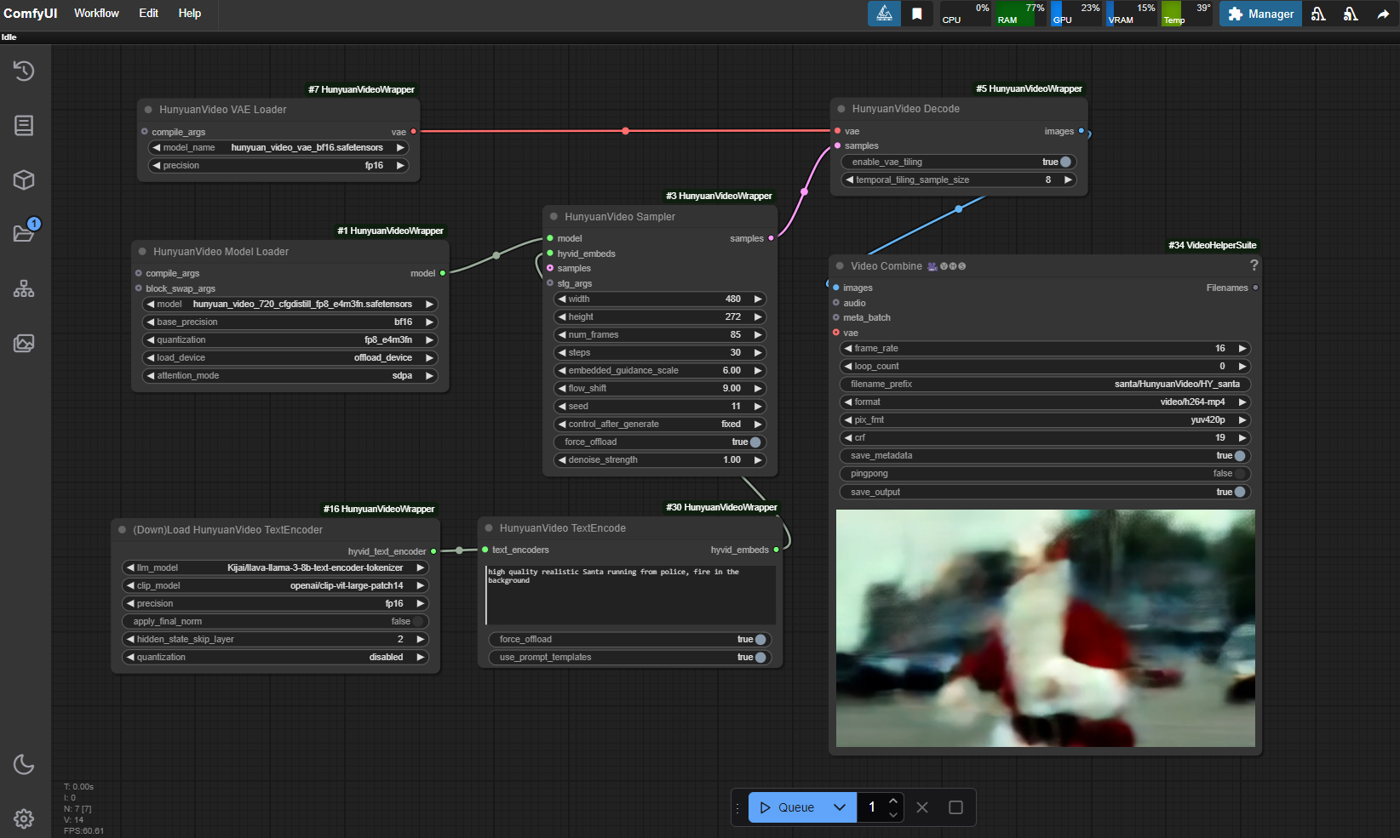Increase the batch count up arrow
The width and height of the screenshot is (1400, 838).
892,801
